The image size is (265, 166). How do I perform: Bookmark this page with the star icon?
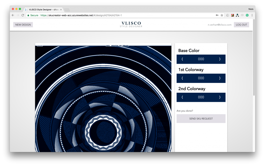[x=222, y=15]
